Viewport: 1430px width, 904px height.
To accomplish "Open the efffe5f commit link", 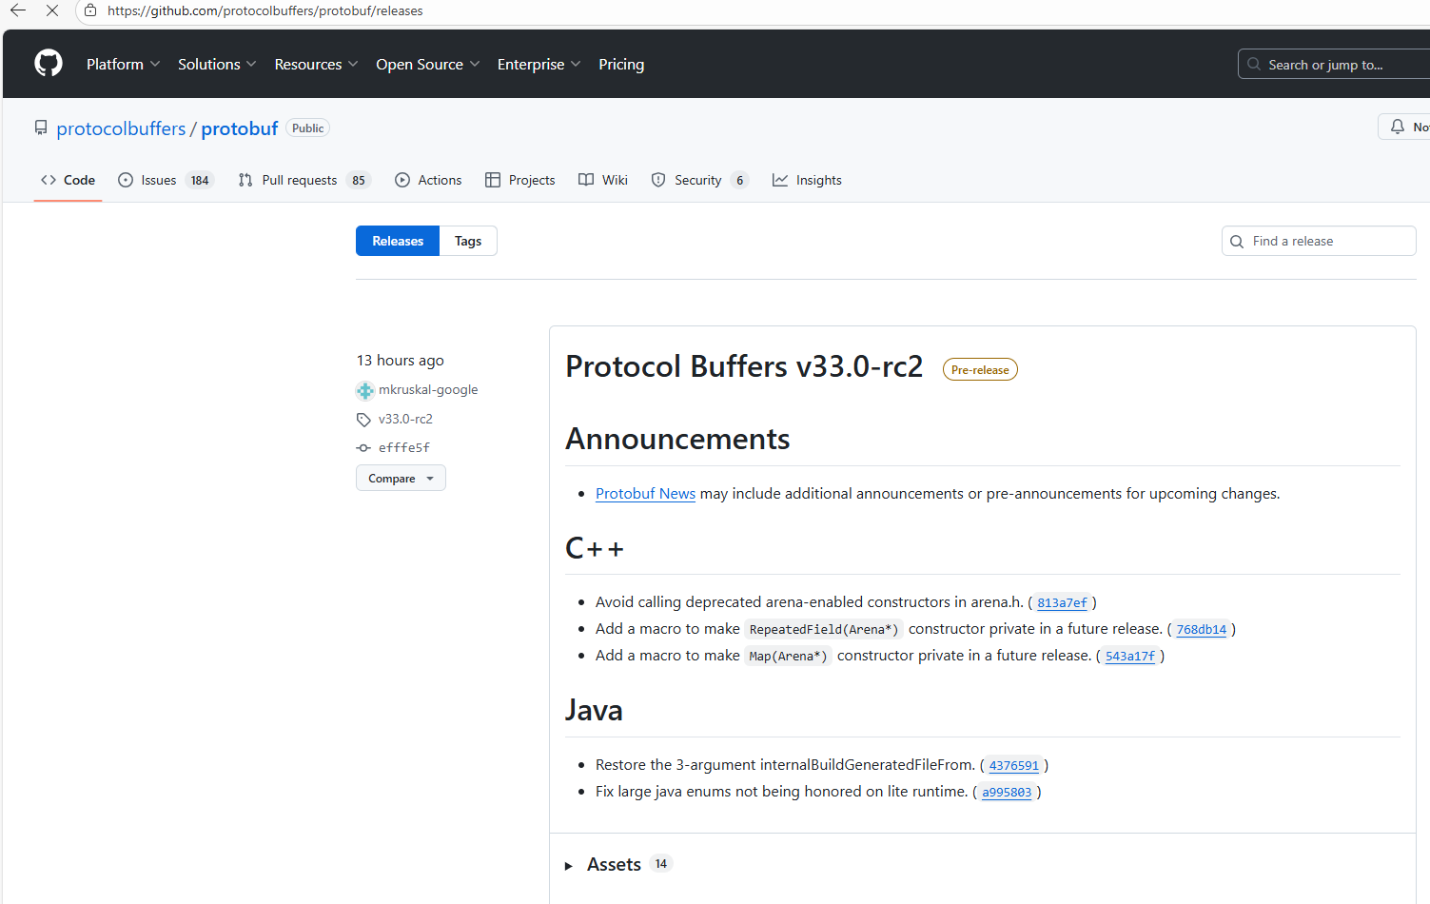I will coord(404,448).
